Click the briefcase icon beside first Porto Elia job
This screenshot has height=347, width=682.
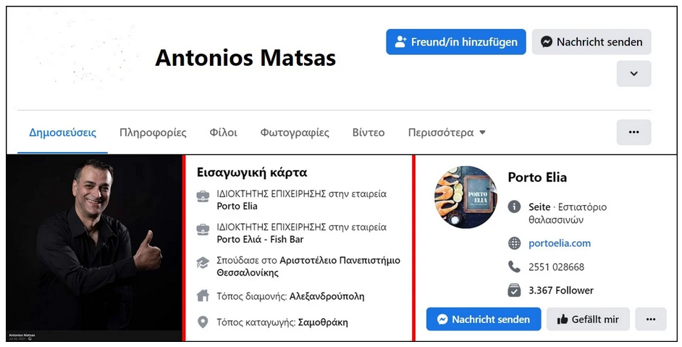pos(203,196)
